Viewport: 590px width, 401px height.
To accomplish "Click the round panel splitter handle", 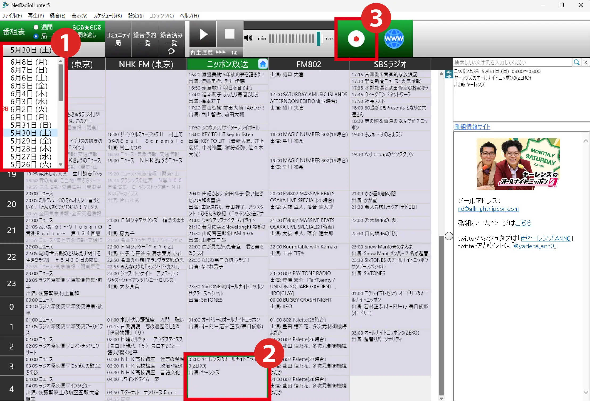I will (x=449, y=236).
